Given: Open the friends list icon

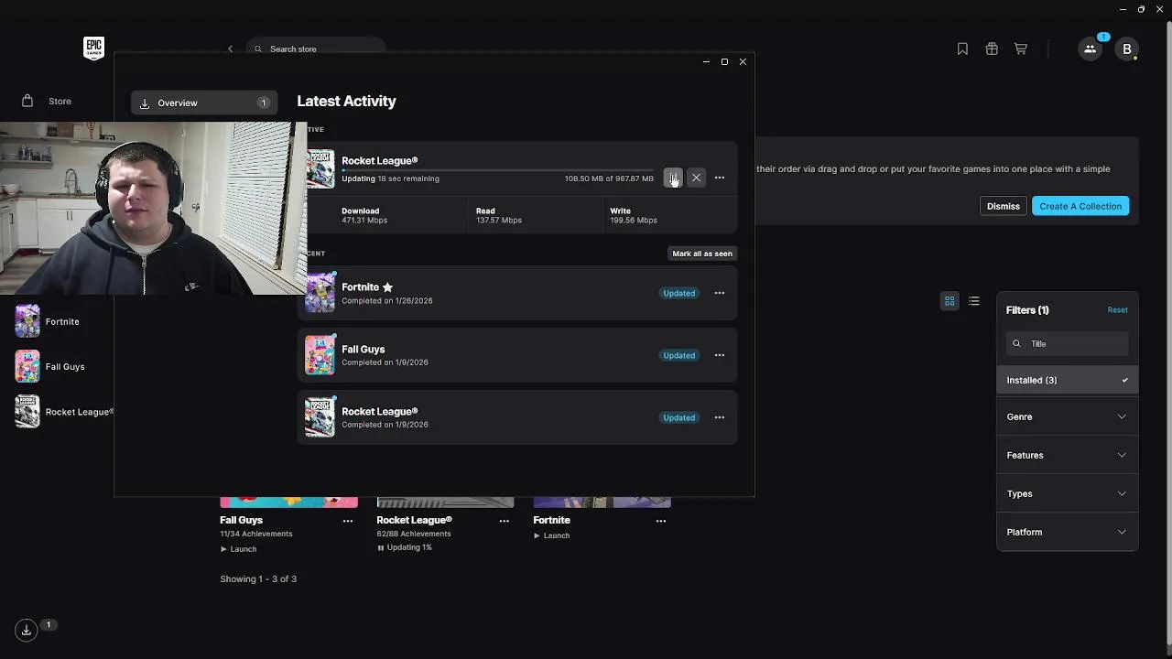Looking at the screenshot, I should [1090, 49].
